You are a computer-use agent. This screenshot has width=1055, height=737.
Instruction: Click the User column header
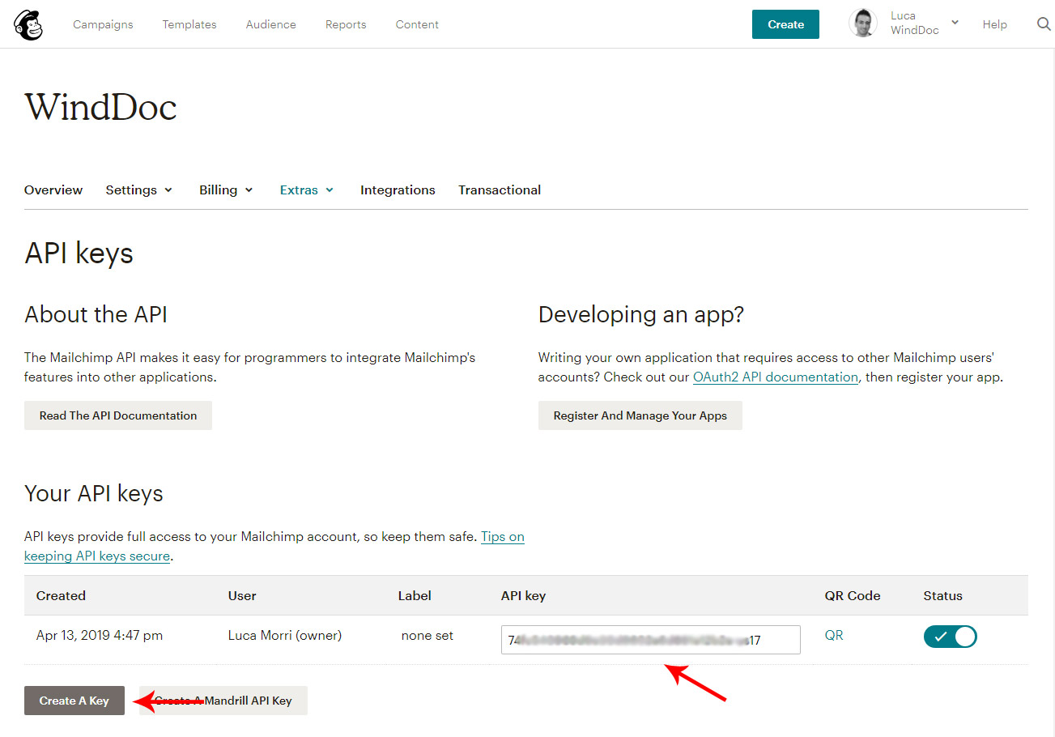pyautogui.click(x=242, y=596)
